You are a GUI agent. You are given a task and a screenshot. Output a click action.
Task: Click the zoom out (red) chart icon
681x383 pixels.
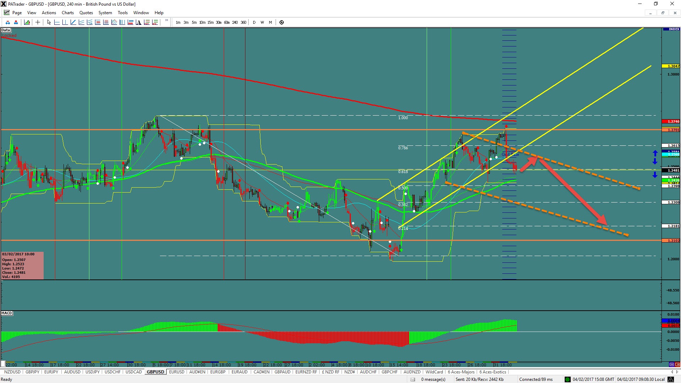pyautogui.click(x=8, y=22)
